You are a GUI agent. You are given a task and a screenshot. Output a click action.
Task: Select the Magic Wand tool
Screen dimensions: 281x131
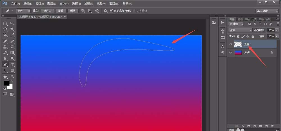(12, 29)
